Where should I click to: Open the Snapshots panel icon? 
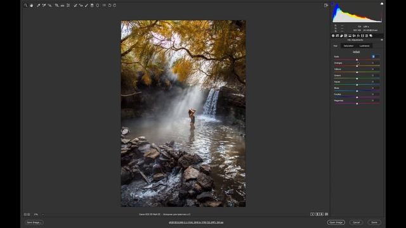(370, 35)
